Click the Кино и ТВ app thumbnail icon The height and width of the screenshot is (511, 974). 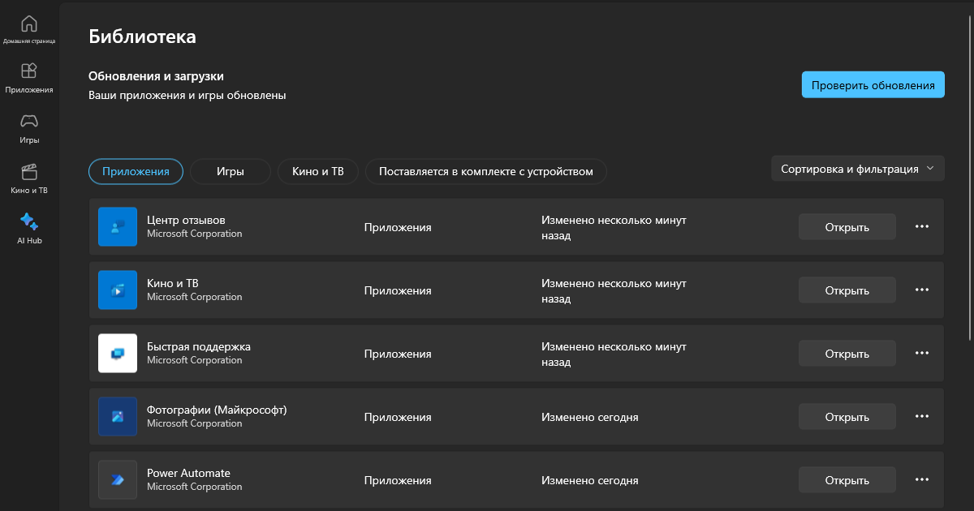coord(117,290)
